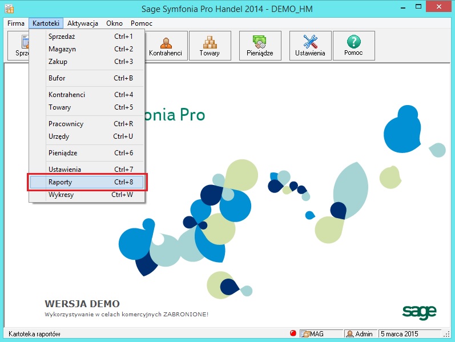Open Urzędy from Kartoteki menu
Image resolution: width=455 pixels, height=342 pixels.
(x=87, y=136)
